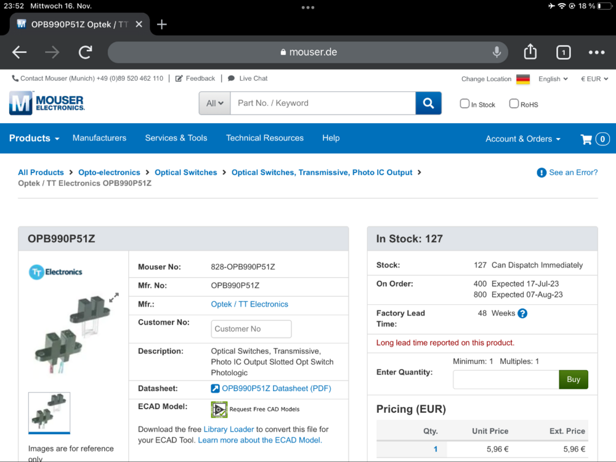
Task: Open the Library Loader link
Action: (x=229, y=429)
